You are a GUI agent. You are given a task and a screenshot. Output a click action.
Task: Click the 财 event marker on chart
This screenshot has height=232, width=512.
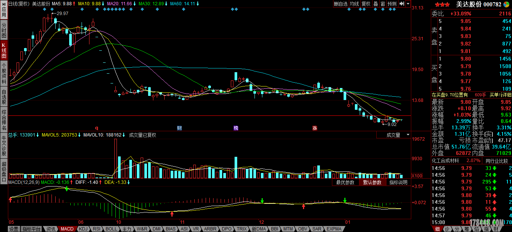(180, 128)
